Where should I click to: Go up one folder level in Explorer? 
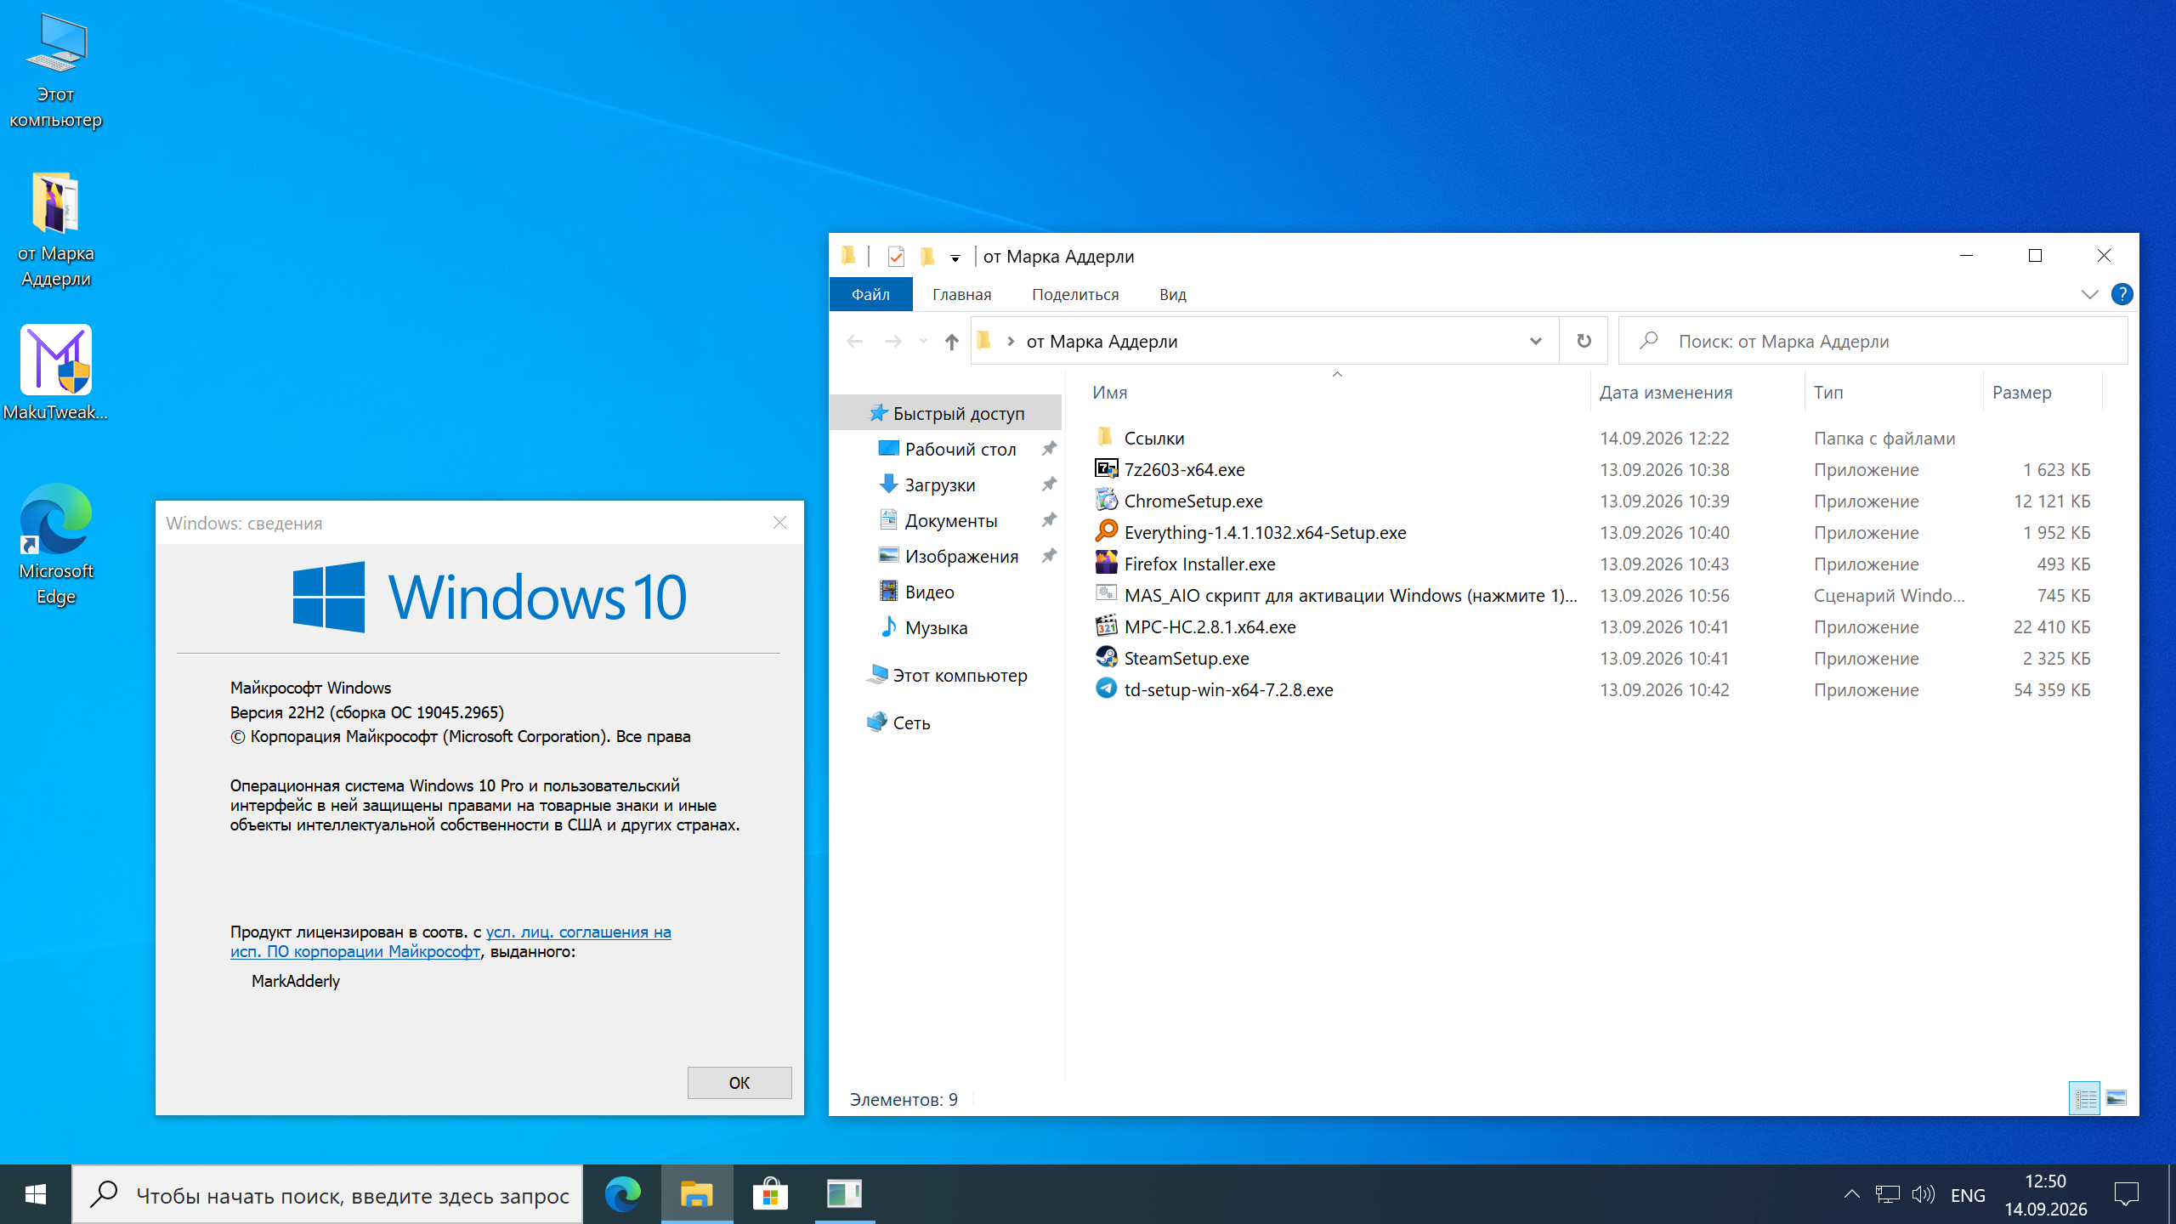click(951, 341)
